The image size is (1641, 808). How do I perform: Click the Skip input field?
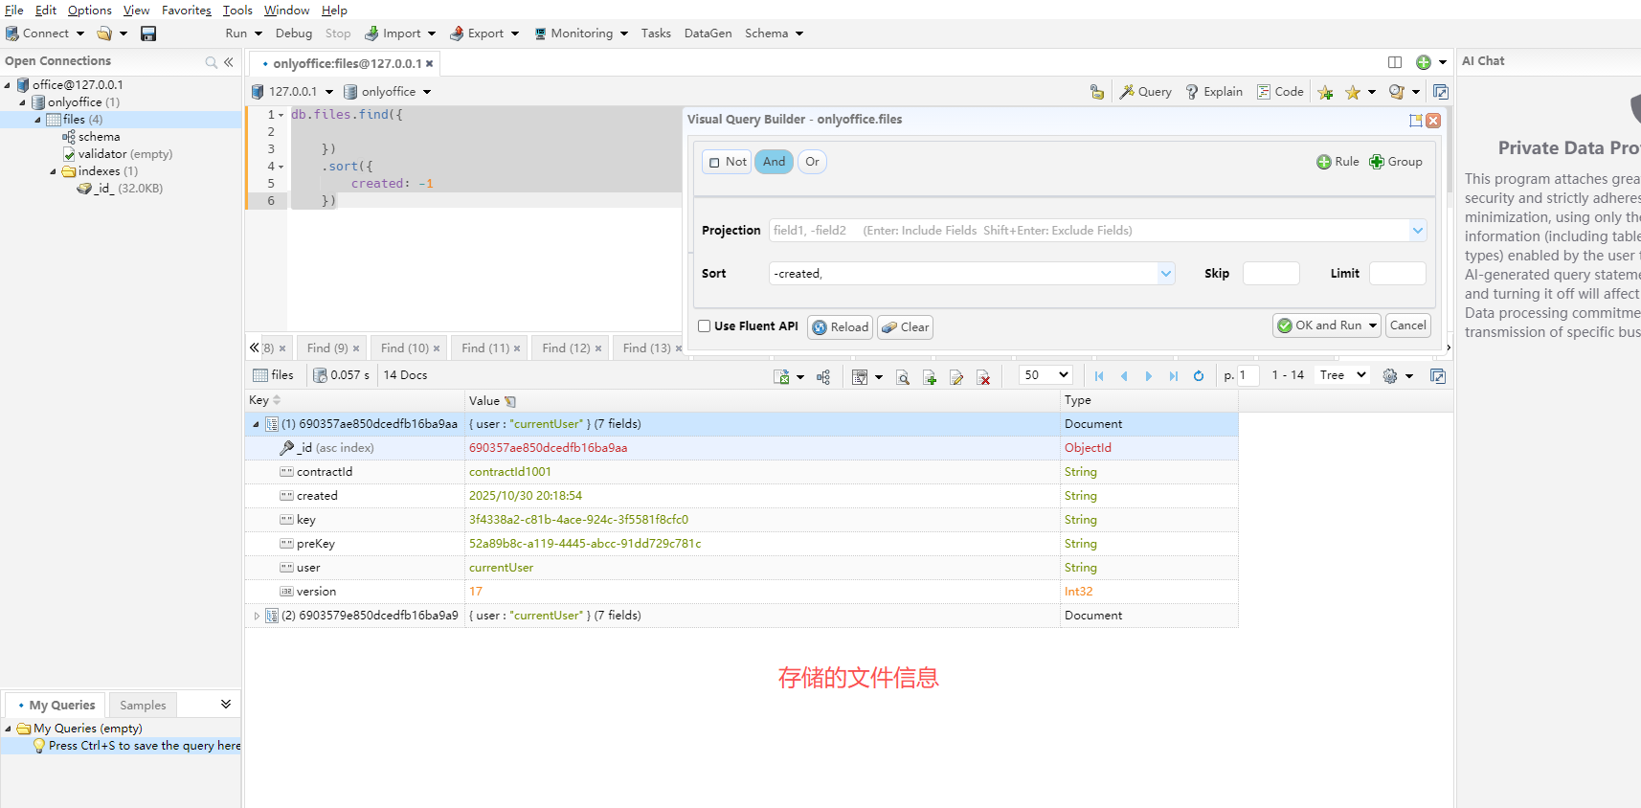(x=1270, y=274)
